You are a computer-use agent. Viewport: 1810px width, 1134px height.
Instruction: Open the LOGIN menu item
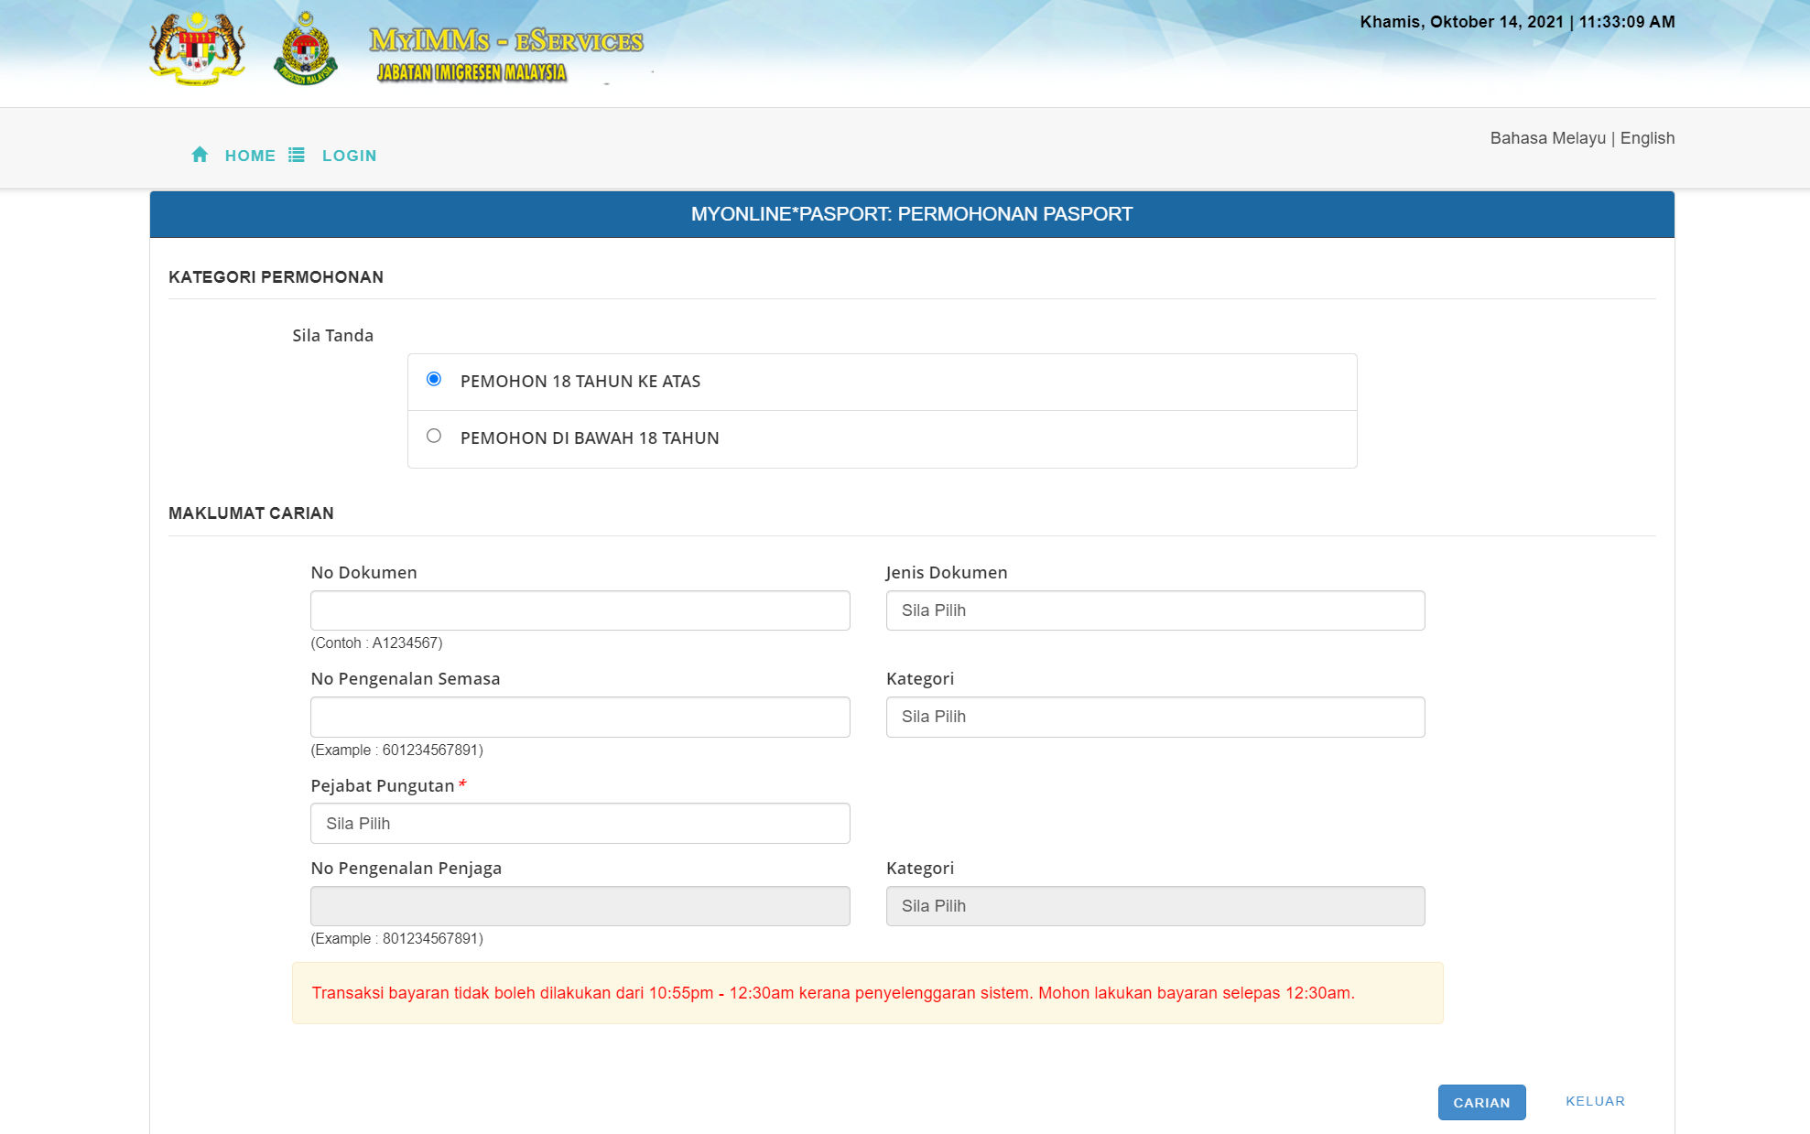[x=349, y=155]
